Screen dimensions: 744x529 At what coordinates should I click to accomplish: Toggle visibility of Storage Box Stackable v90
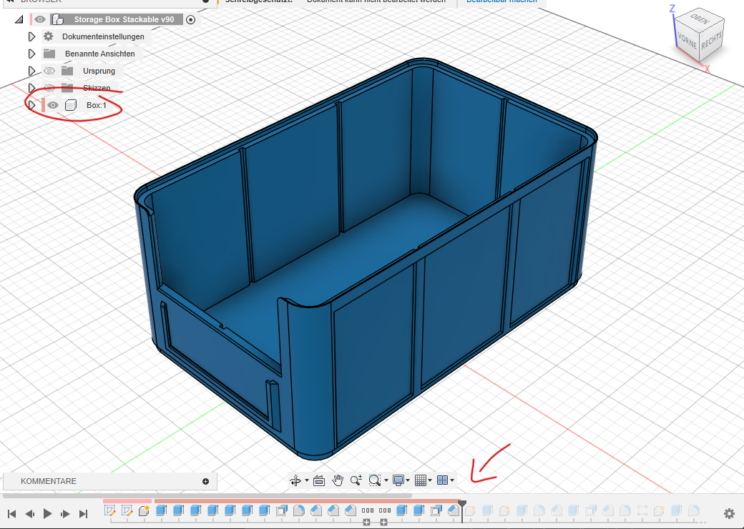point(40,19)
